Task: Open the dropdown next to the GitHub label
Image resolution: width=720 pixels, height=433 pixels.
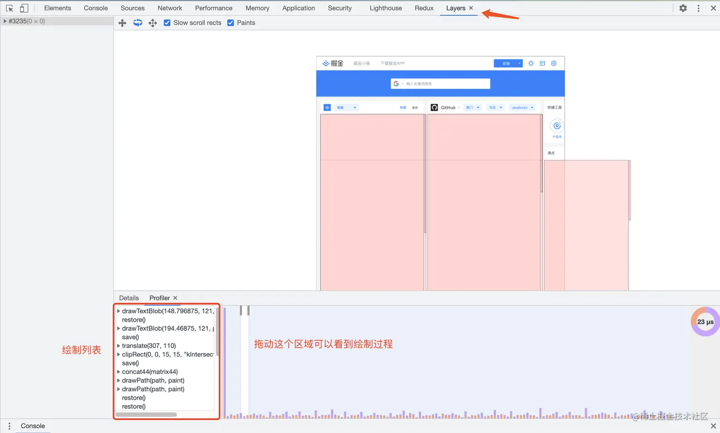Action: coord(459,108)
